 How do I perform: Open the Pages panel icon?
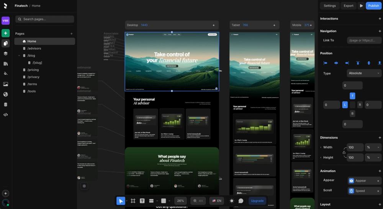pyautogui.click(x=6, y=43)
